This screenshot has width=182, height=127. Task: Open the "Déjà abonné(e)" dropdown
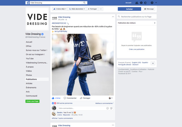77,9
